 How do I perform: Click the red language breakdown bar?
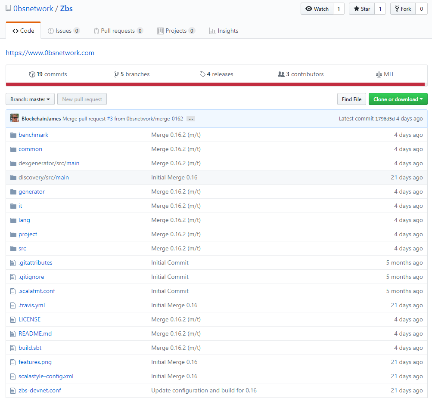coord(215,84)
